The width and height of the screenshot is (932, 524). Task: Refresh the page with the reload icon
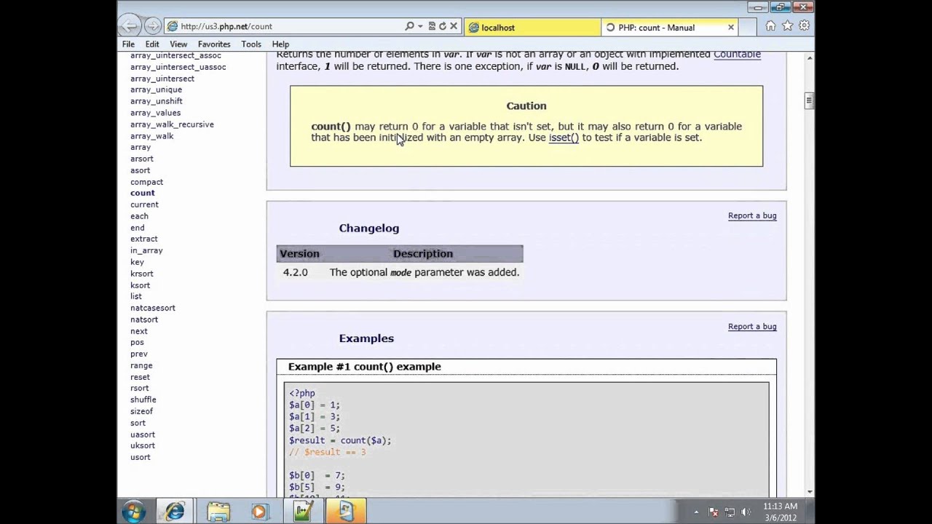click(442, 26)
